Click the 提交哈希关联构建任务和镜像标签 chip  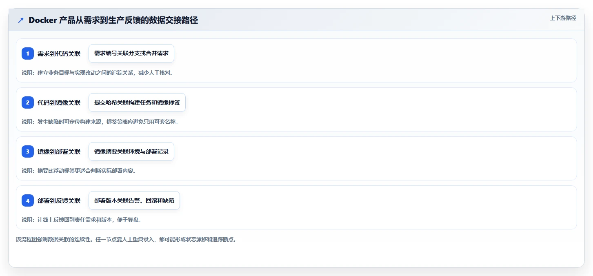tap(137, 102)
